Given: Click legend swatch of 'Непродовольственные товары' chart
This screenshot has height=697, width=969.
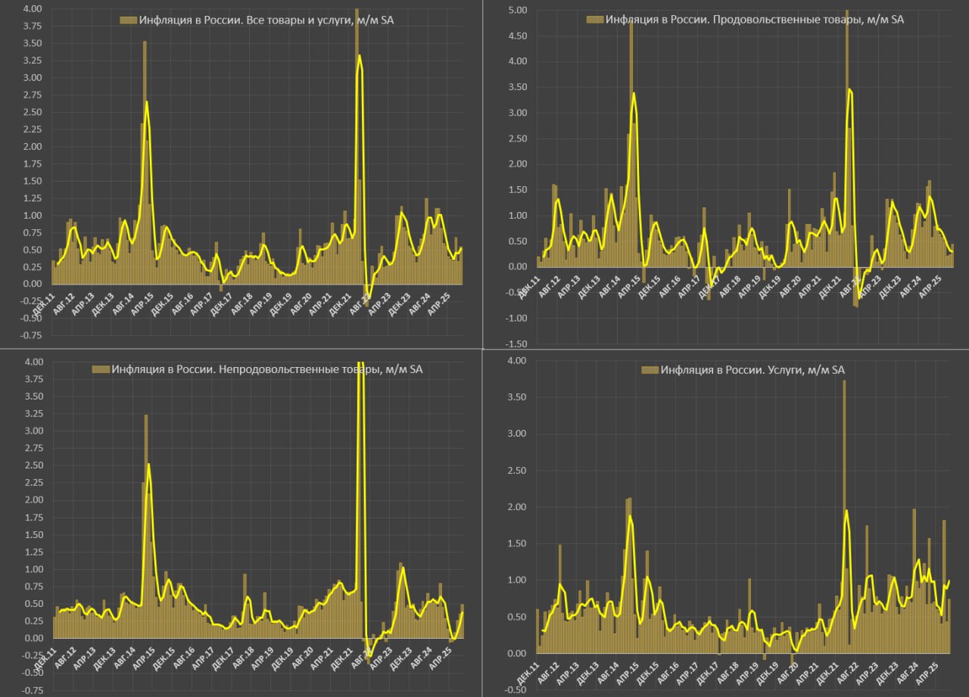Looking at the screenshot, I should tap(101, 370).
